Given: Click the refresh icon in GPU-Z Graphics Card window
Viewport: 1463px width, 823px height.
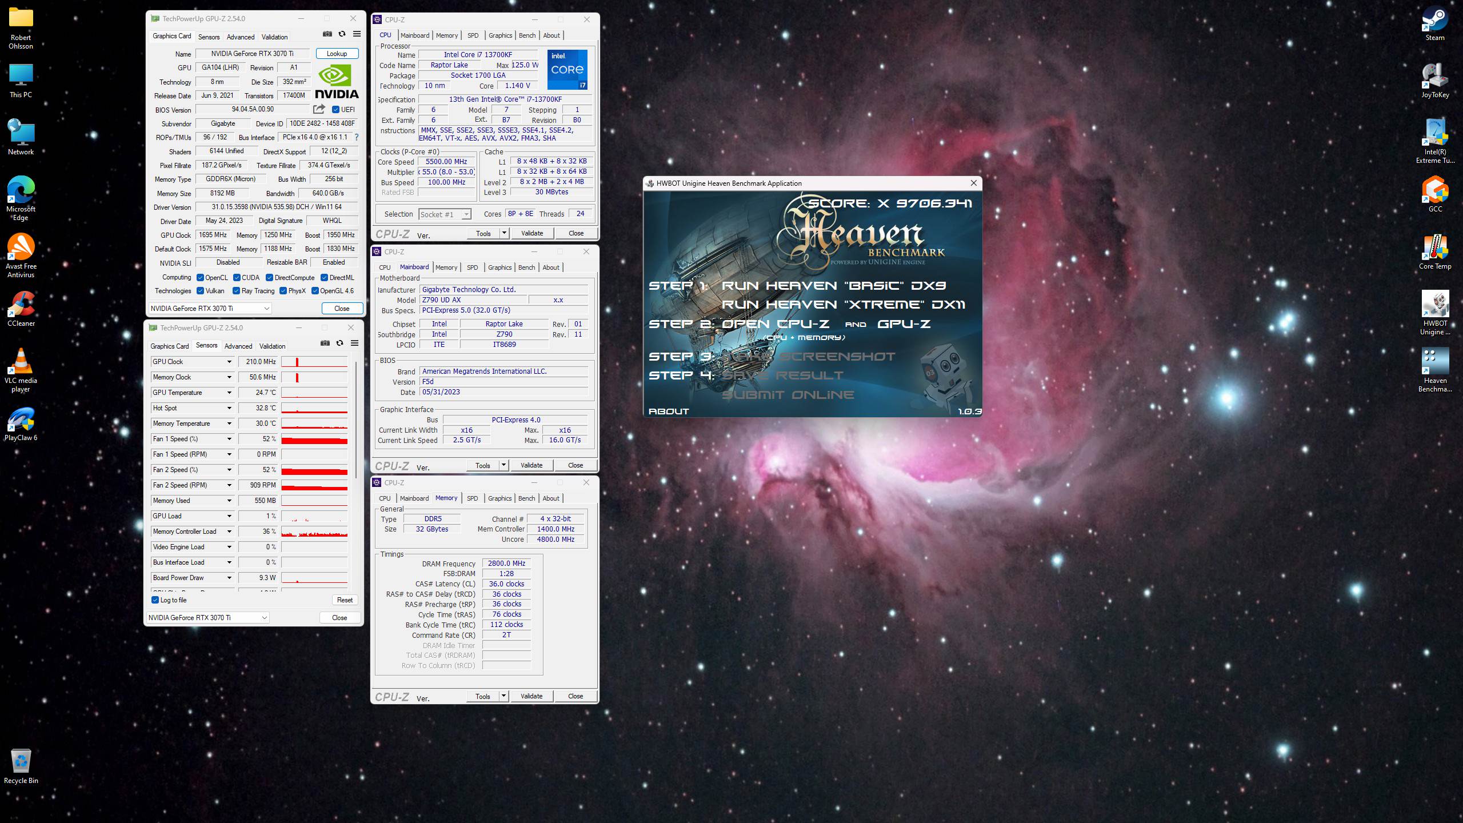Looking at the screenshot, I should point(342,34).
